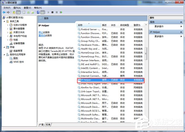The height and width of the screenshot is (132, 185).
Task: Click the blue Help toolbar icon
Action: pos(38,12)
